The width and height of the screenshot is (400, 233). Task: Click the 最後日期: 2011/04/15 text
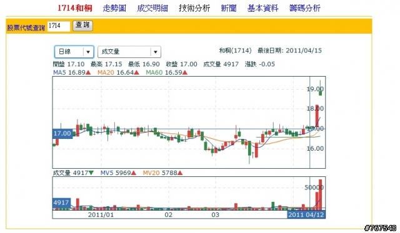click(x=289, y=50)
